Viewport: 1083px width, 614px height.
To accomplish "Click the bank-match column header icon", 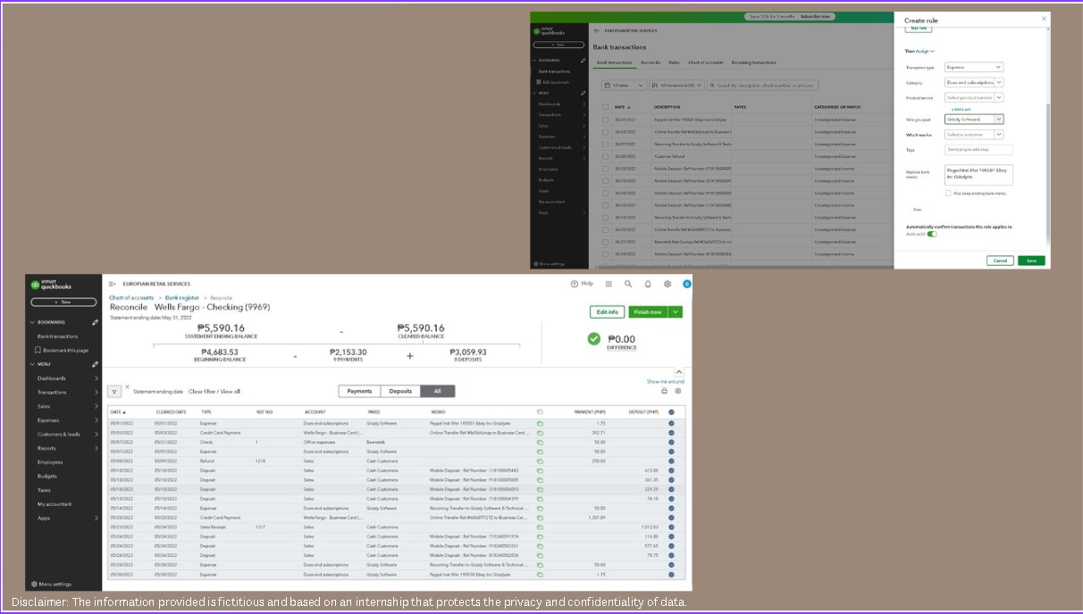I will tap(540, 412).
